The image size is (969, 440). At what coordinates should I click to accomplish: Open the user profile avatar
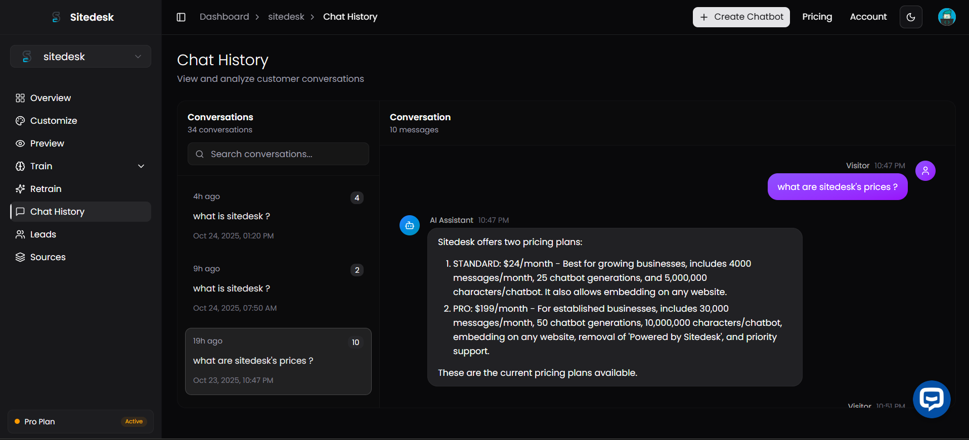(x=946, y=17)
